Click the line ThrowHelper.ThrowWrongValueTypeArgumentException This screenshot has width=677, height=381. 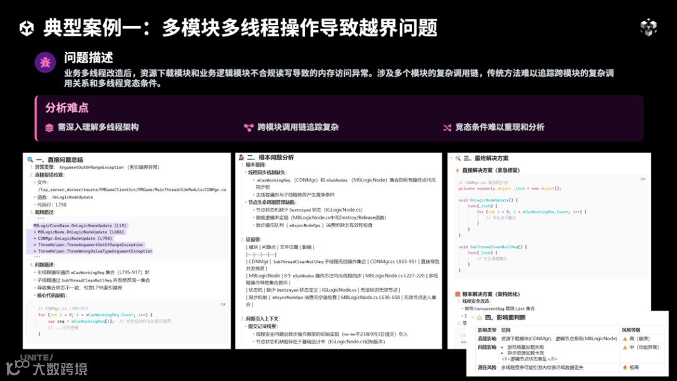click(93, 251)
